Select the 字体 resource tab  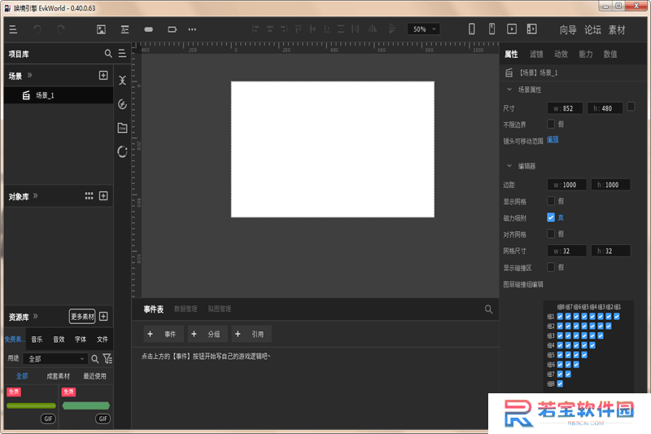pyautogui.click(x=81, y=340)
